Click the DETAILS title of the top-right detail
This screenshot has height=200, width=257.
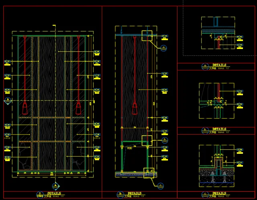219,65
